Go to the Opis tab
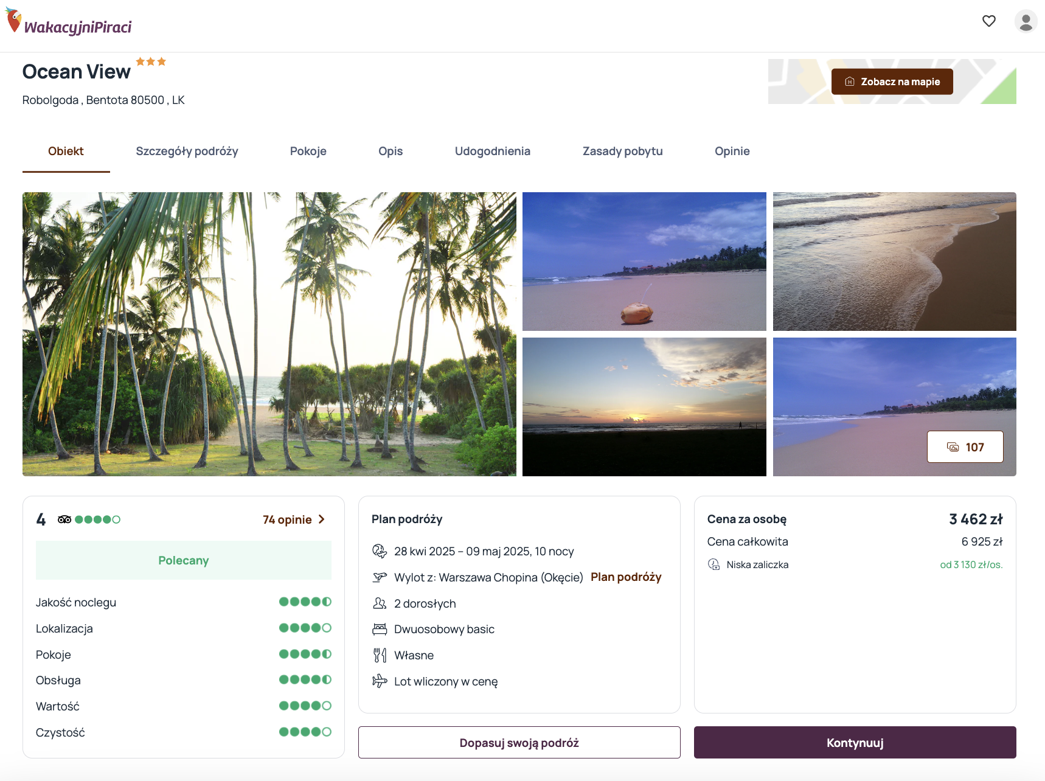 tap(391, 151)
